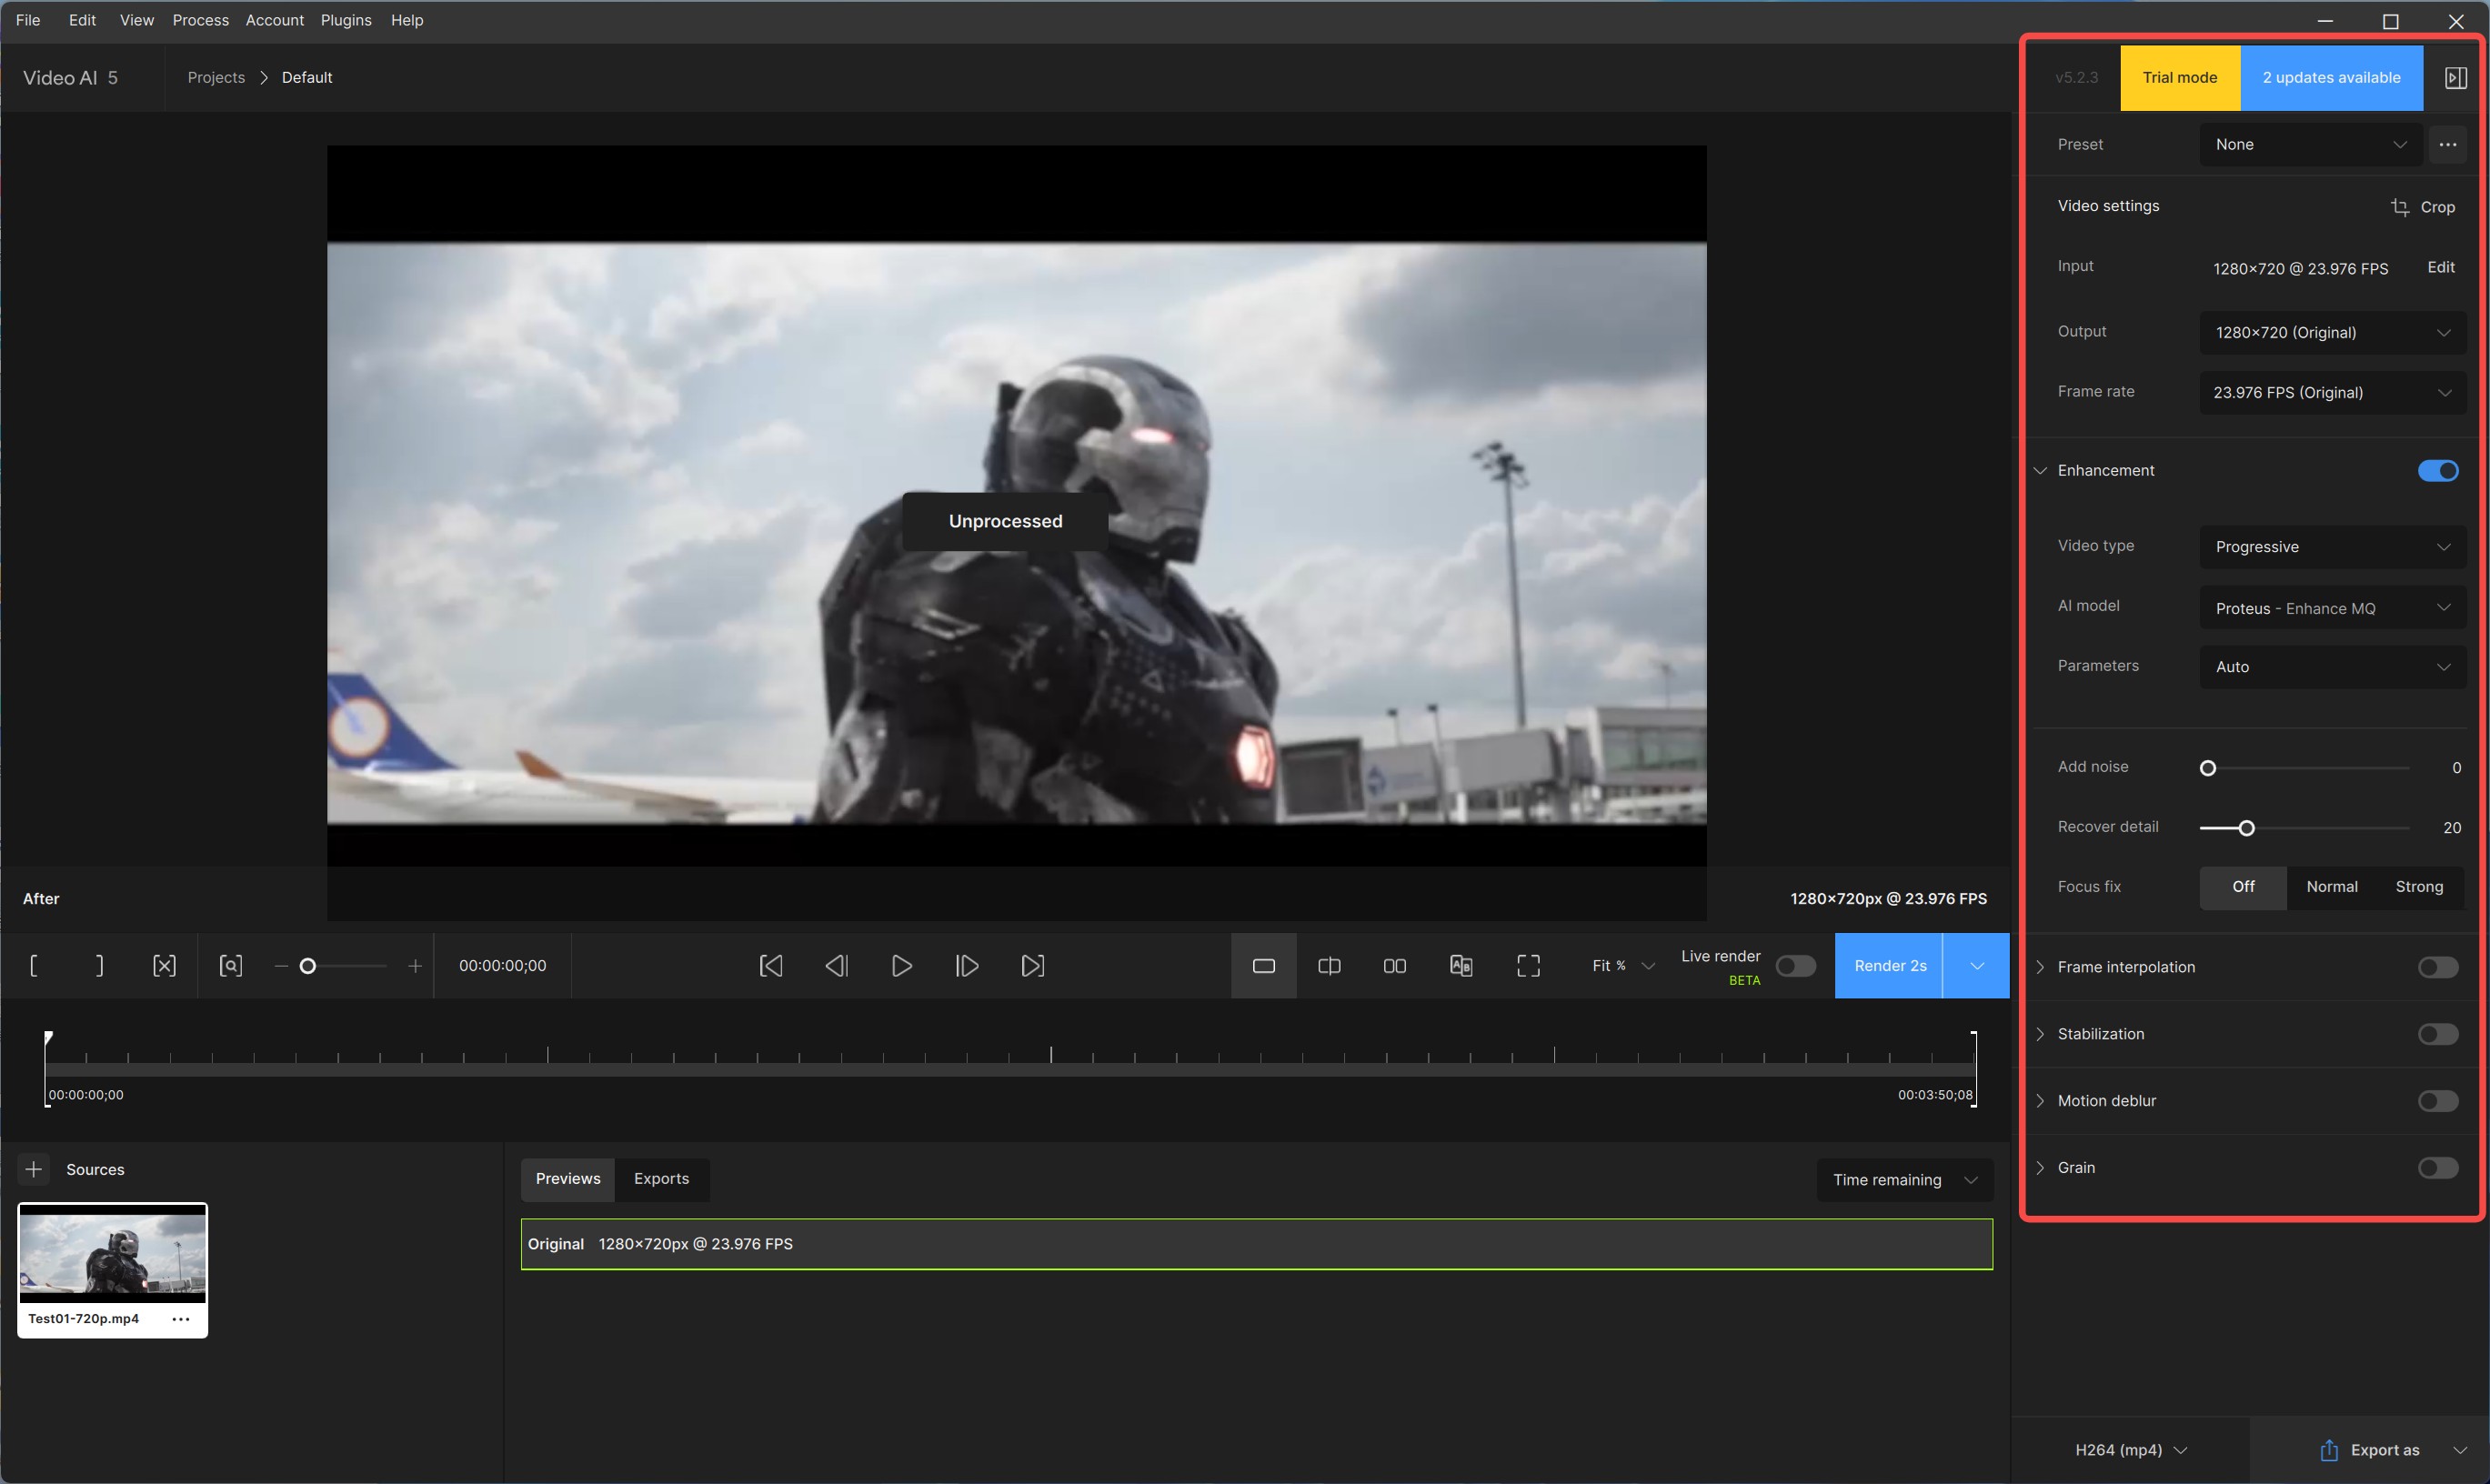Select the Test01-720p.mp4 source thumbnail
This screenshot has width=2490, height=1484.
(x=113, y=1254)
